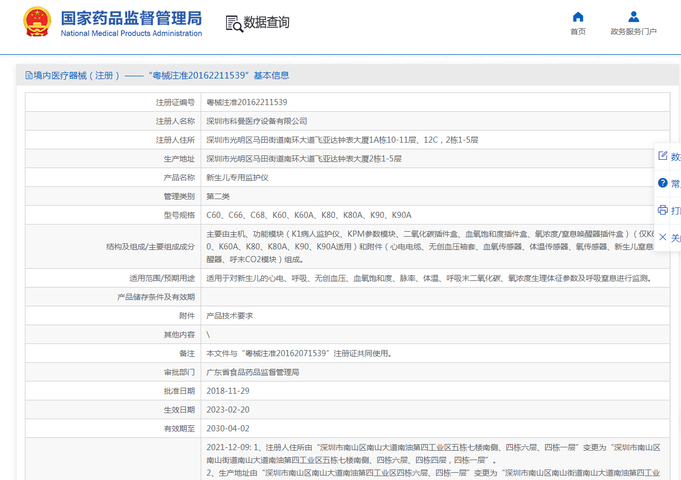The height and width of the screenshot is (480, 681).
Task: Click the edit pencil icon in side panel
Action: coord(663,156)
